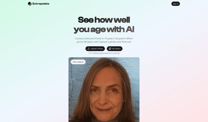Toggle the View original button

pyautogui.click(x=78, y=62)
